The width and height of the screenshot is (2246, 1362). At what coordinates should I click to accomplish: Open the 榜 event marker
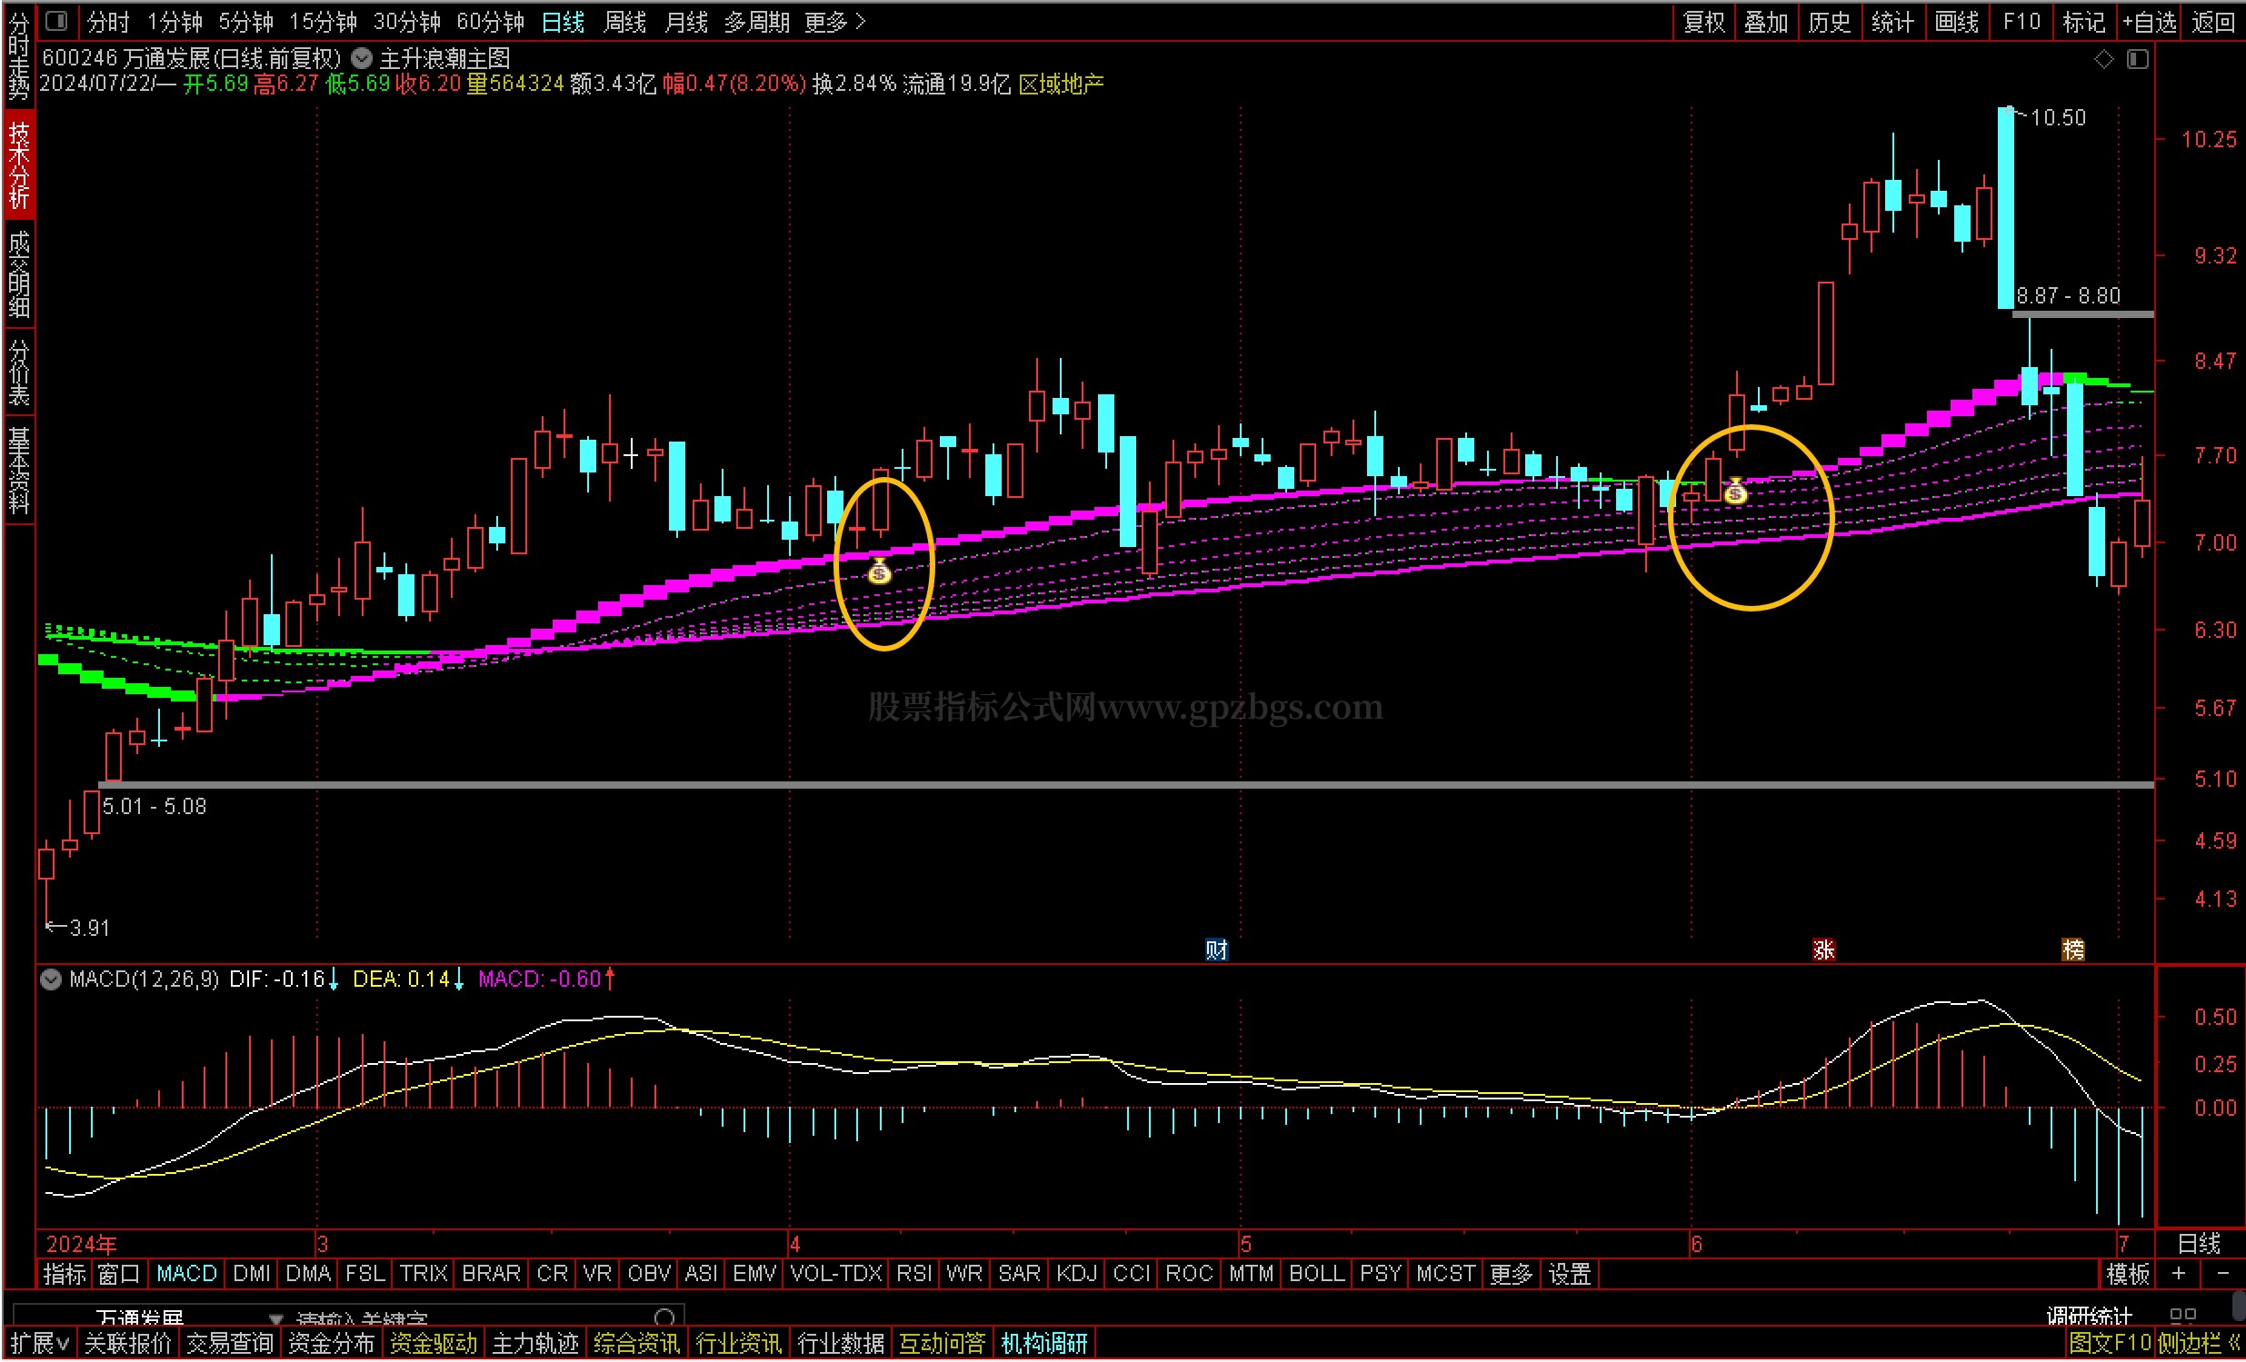[x=2073, y=950]
